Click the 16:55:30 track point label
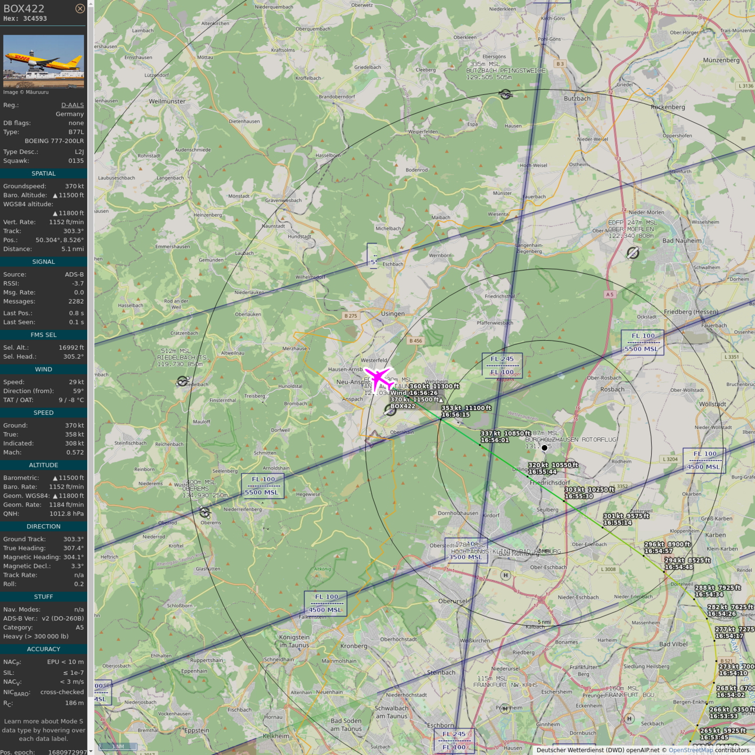The height and width of the screenshot is (755, 755). pos(579,496)
